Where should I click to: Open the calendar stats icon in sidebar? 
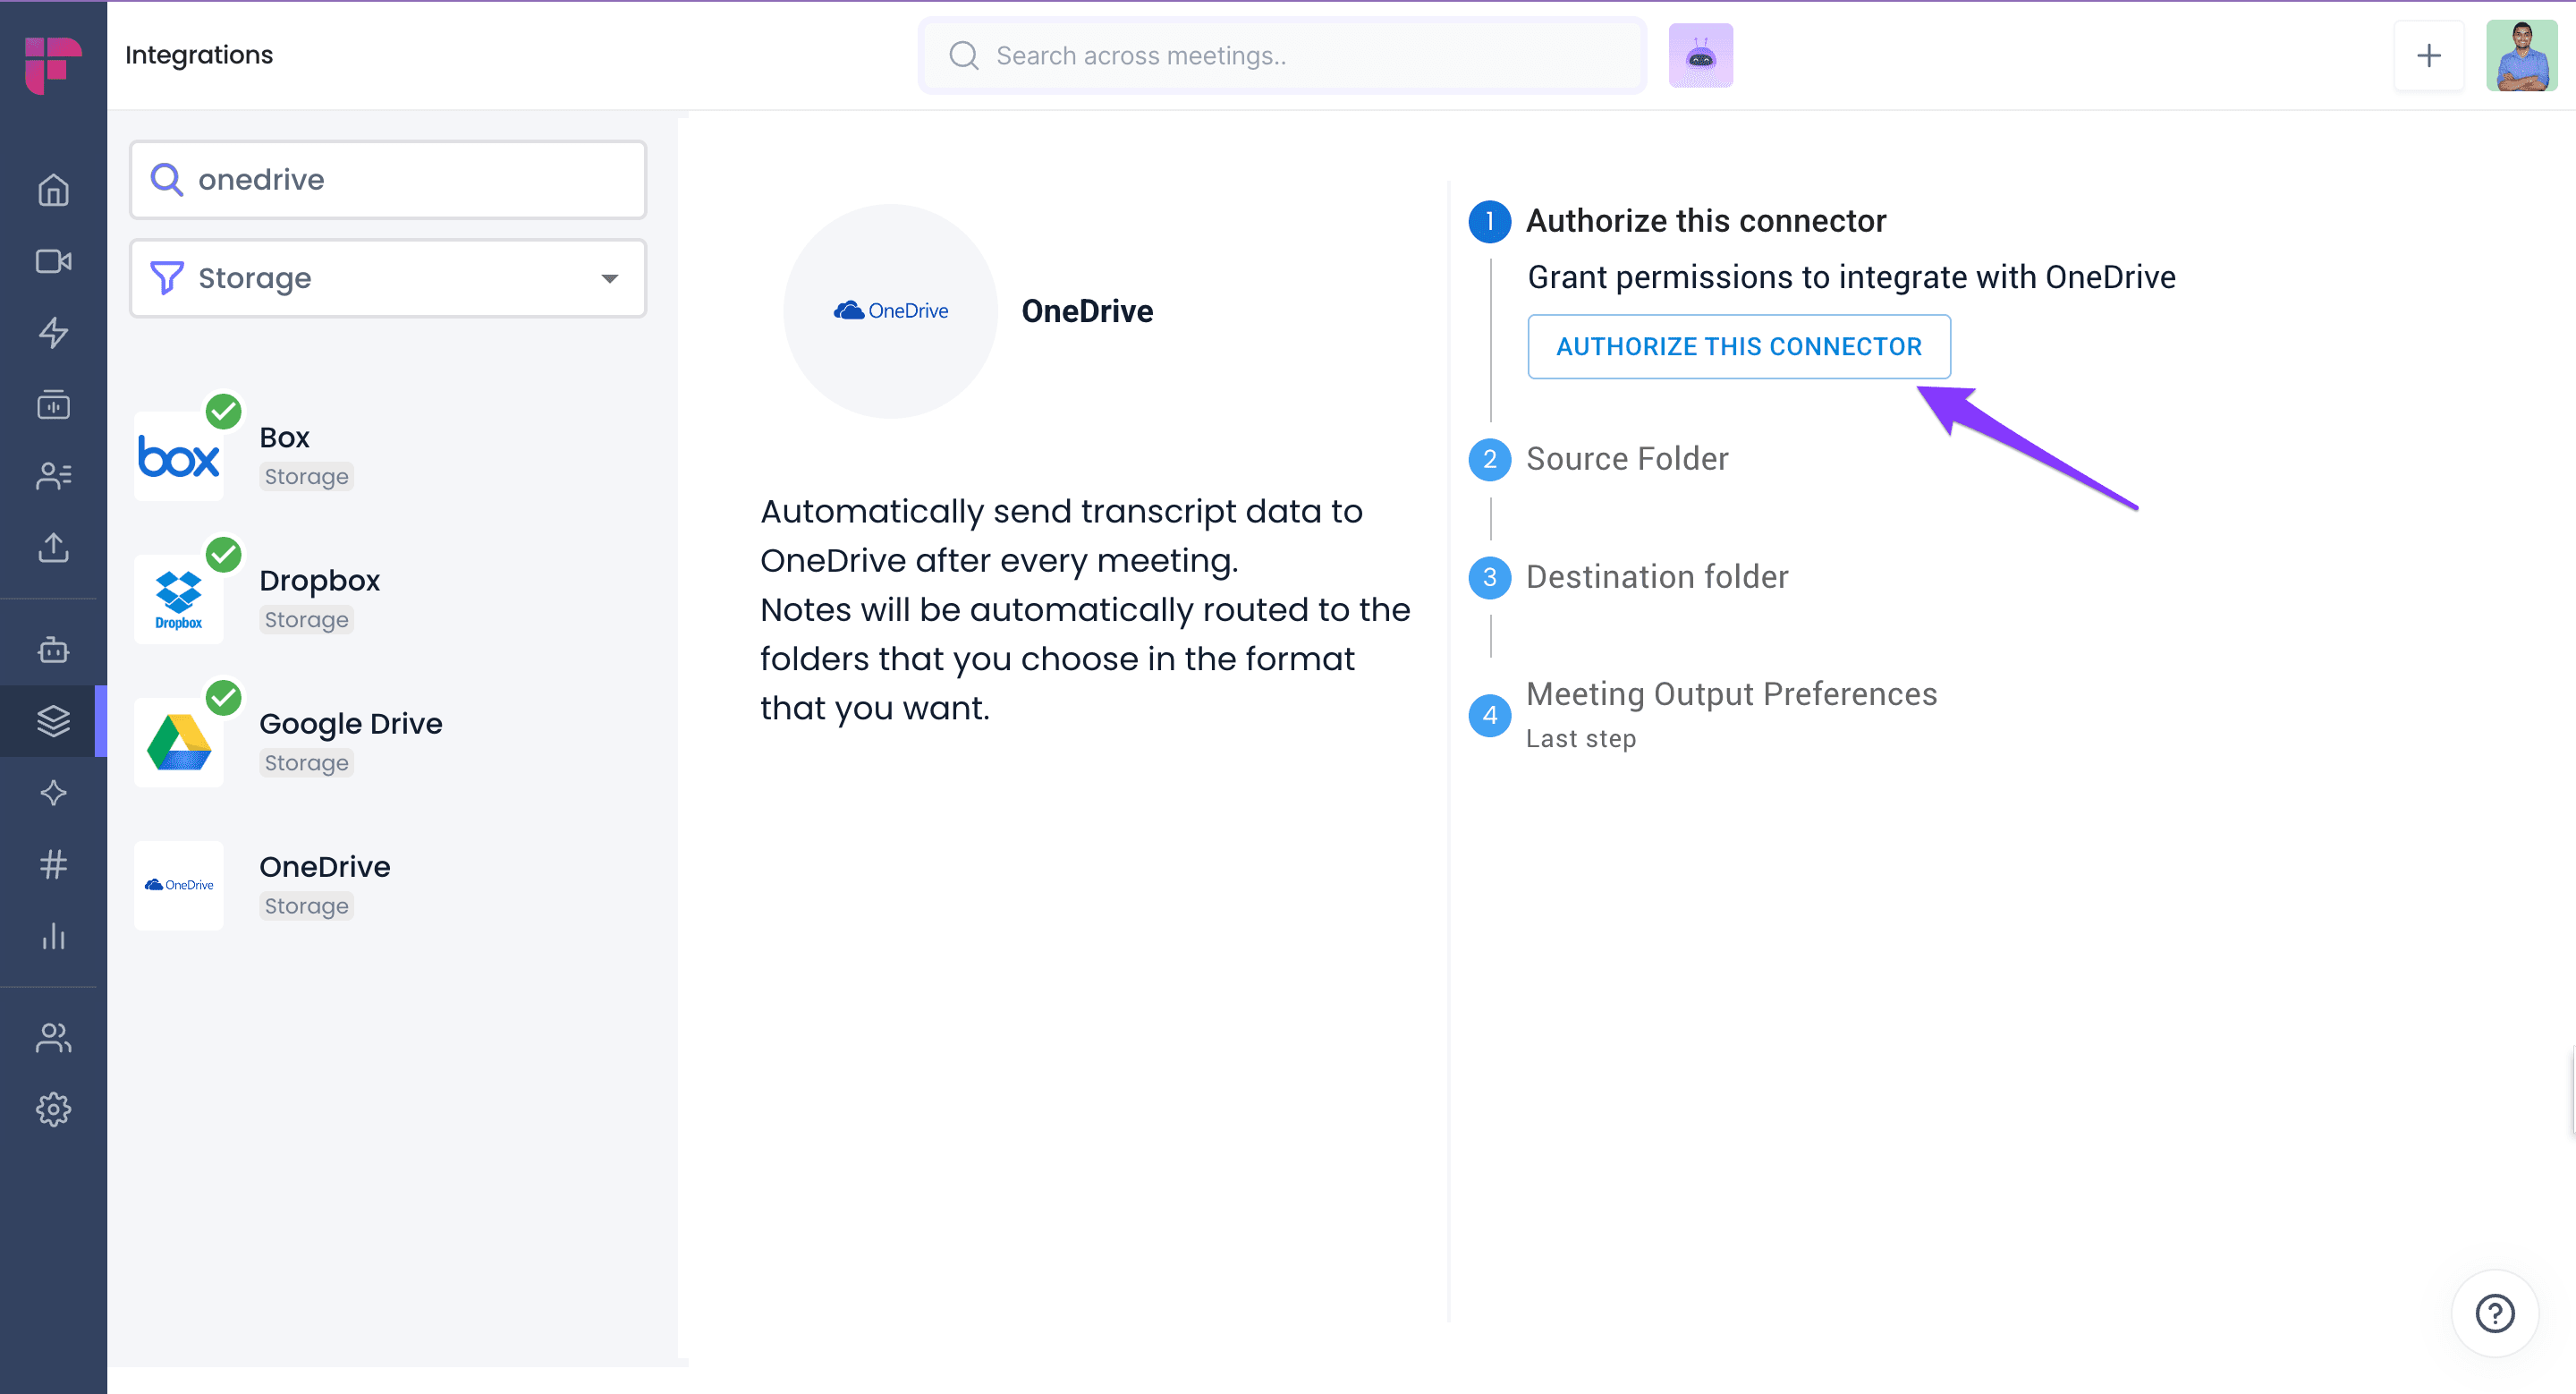point(53,404)
